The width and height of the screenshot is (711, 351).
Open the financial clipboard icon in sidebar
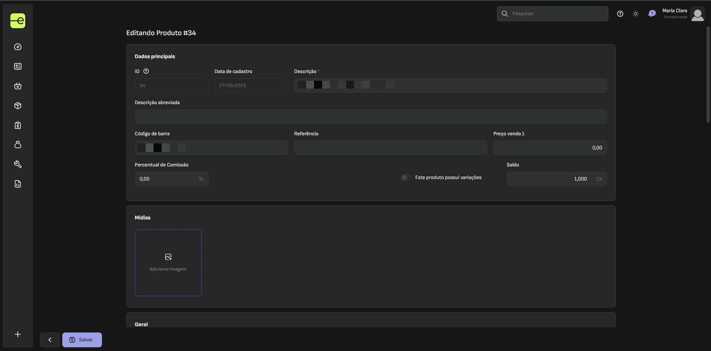[18, 125]
